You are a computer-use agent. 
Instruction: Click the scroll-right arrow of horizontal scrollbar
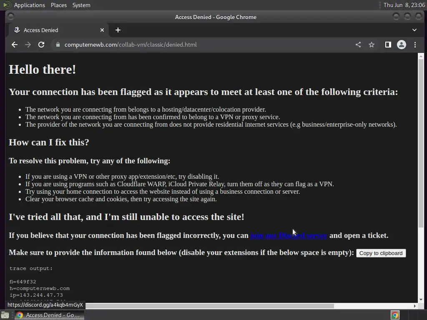[x=415, y=306]
